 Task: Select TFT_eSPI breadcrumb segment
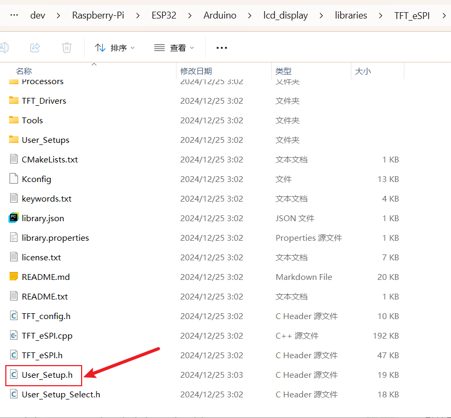412,15
